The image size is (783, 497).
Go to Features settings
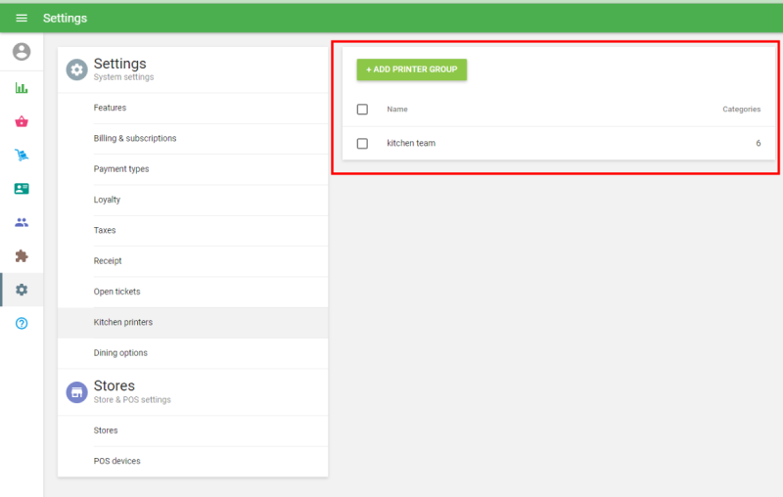click(110, 108)
